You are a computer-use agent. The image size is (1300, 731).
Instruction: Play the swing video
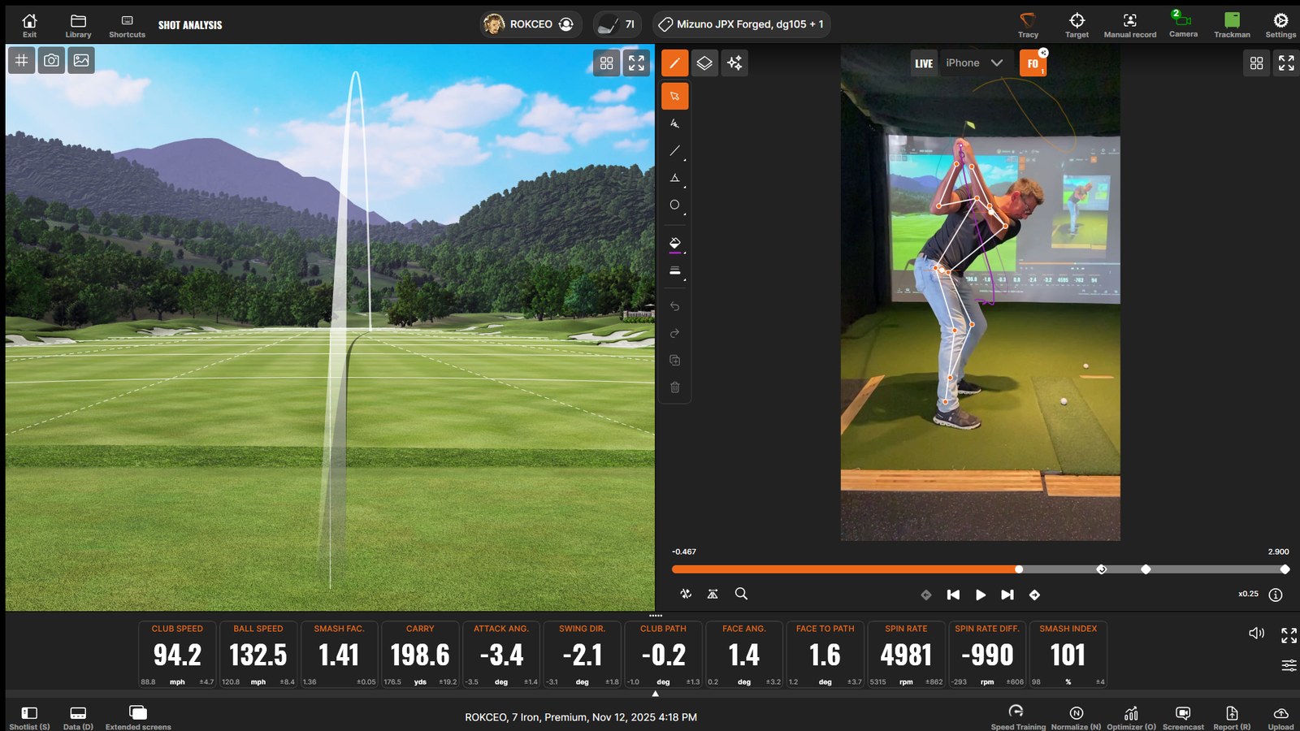click(x=981, y=595)
